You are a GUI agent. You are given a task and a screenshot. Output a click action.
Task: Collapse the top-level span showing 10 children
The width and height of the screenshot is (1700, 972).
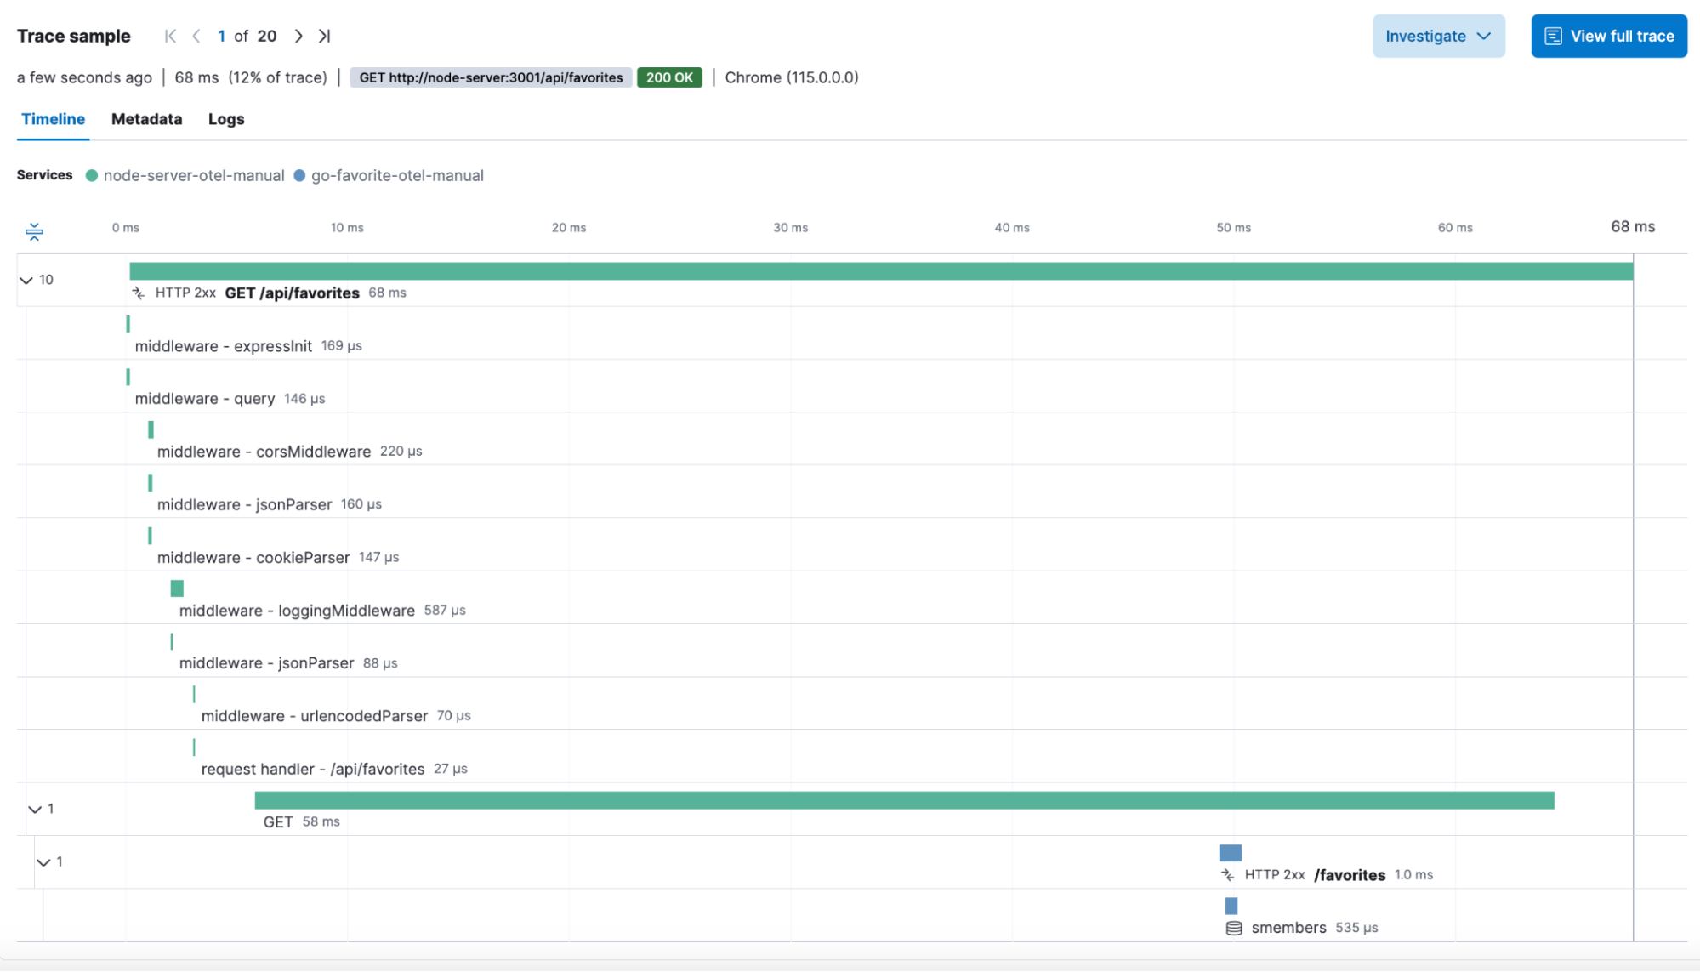(26, 279)
